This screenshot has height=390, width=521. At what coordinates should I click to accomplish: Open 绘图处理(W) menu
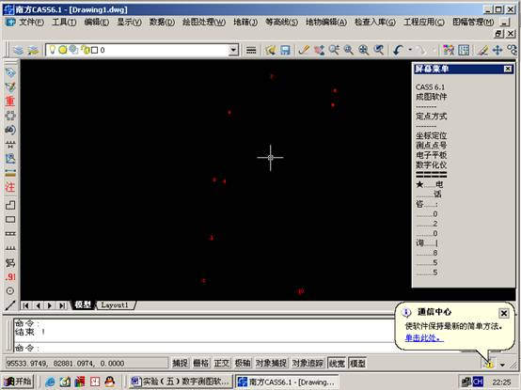204,23
